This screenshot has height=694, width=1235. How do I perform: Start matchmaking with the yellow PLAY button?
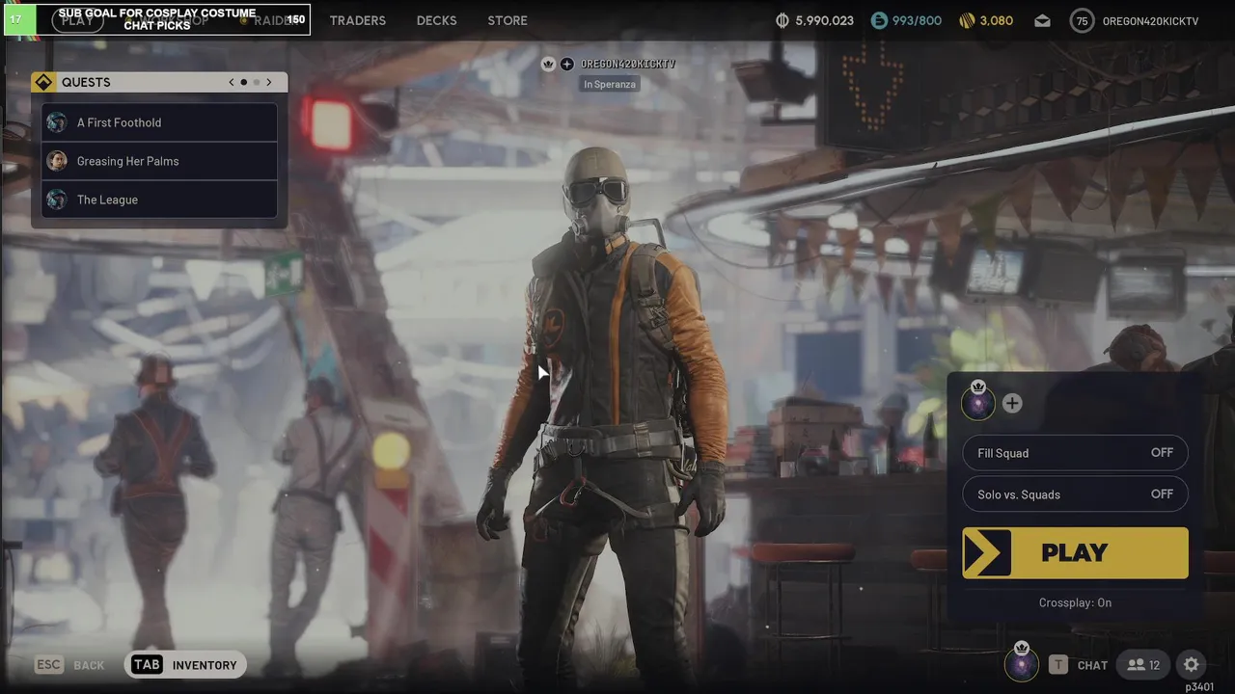[1075, 553]
